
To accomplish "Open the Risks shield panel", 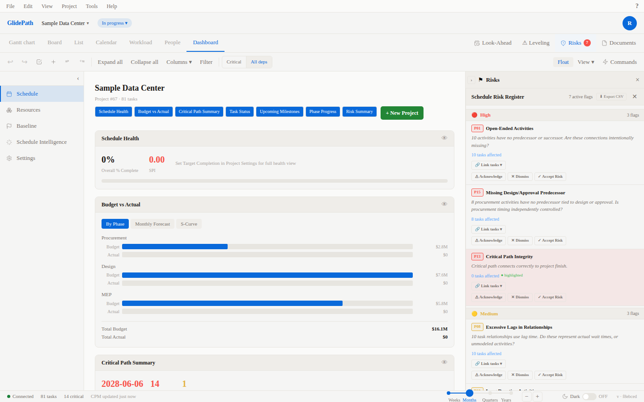I will coord(576,43).
